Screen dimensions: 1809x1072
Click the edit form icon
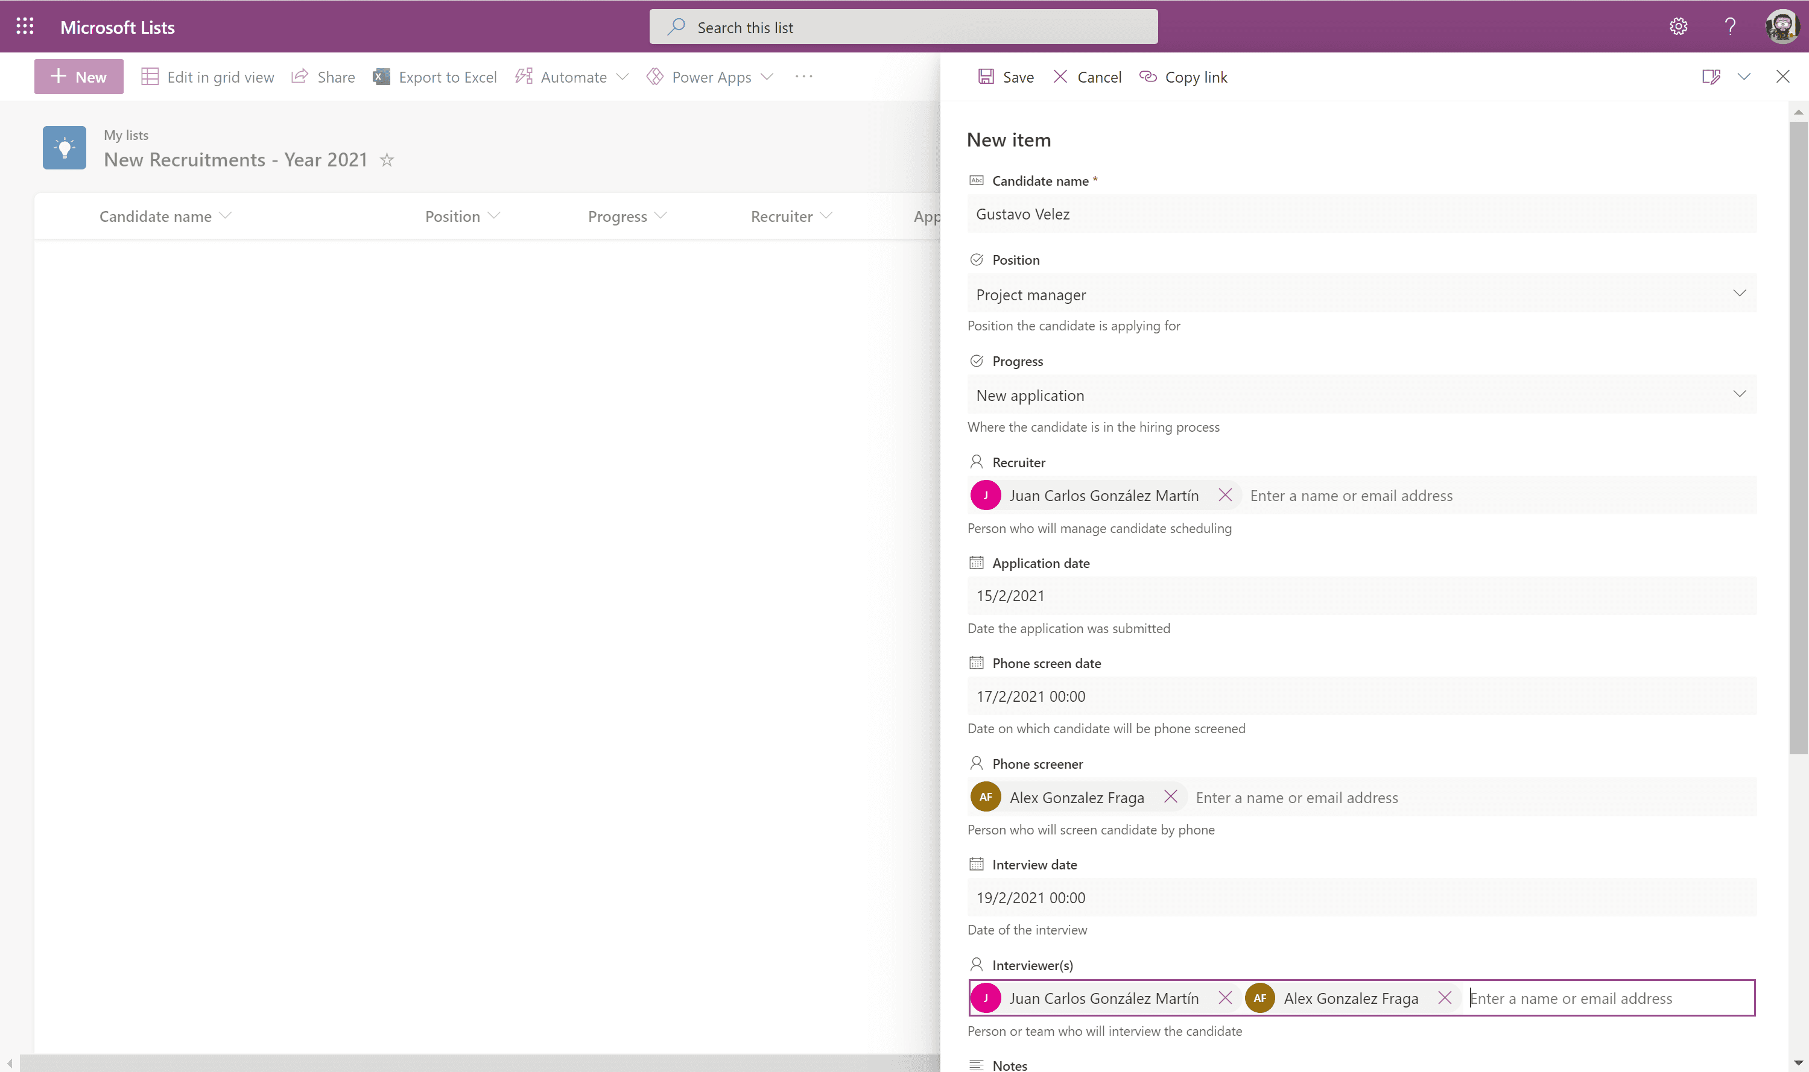(x=1711, y=77)
